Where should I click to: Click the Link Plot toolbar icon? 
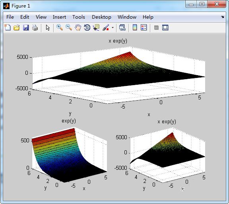point(122,27)
